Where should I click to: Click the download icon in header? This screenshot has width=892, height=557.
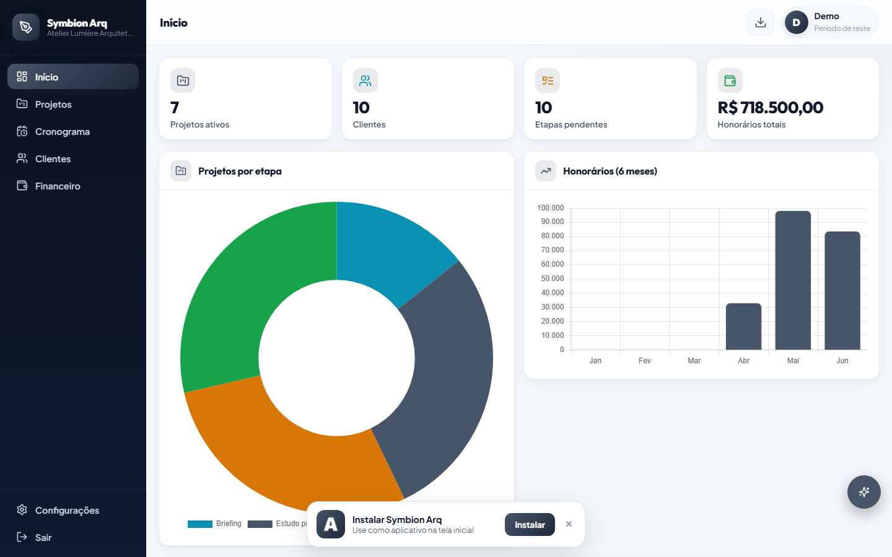[761, 22]
